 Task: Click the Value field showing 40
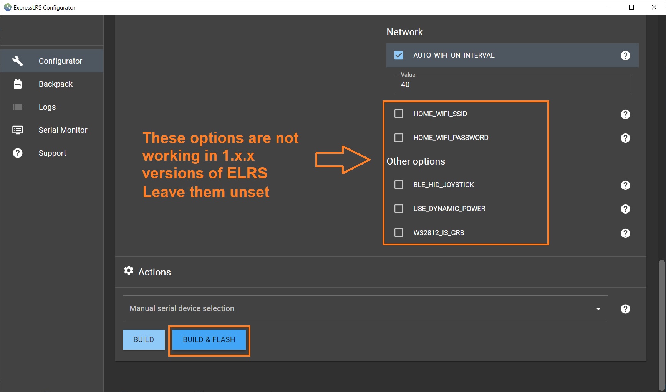click(512, 84)
